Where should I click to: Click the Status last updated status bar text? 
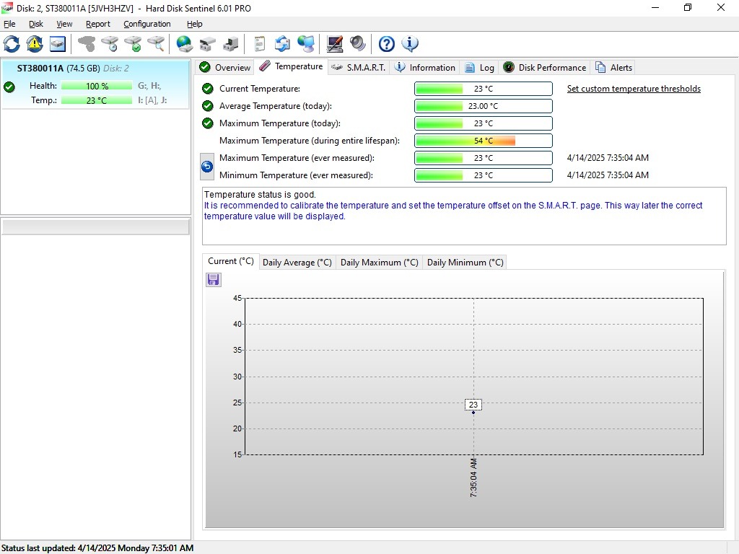[x=97, y=548]
